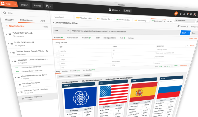
Task: Click the blue Send button
Action: 184,33
